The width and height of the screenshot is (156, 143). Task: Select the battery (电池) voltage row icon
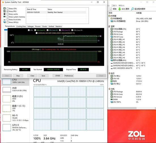[112, 81]
